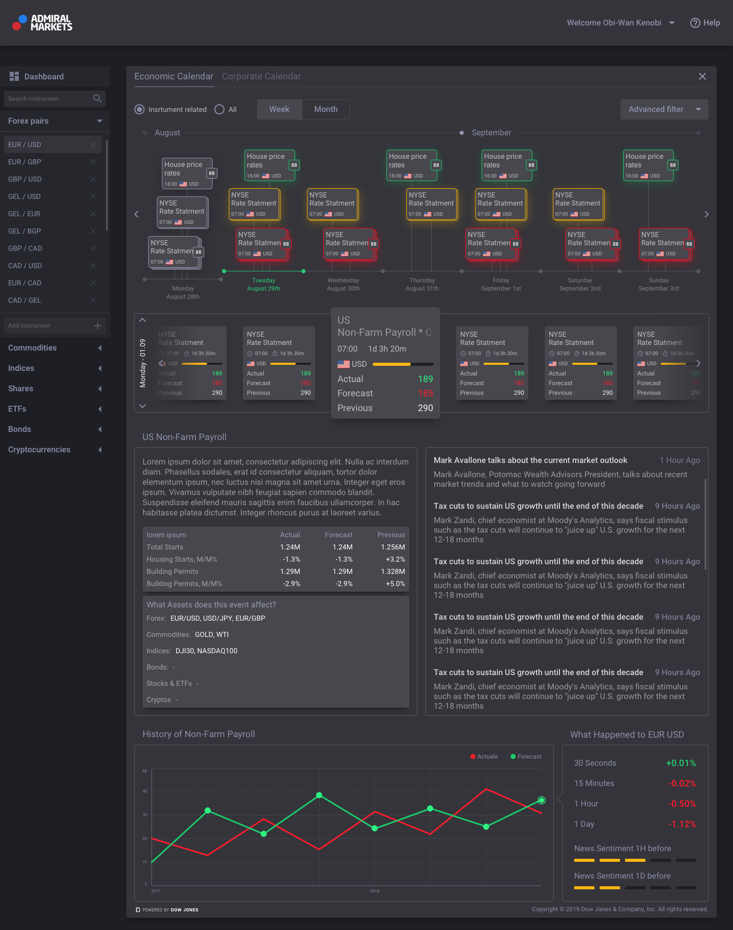Viewport: 733px width, 930px height.
Task: Click the Non-Farm Payroll USD progress bar
Action: (x=403, y=364)
